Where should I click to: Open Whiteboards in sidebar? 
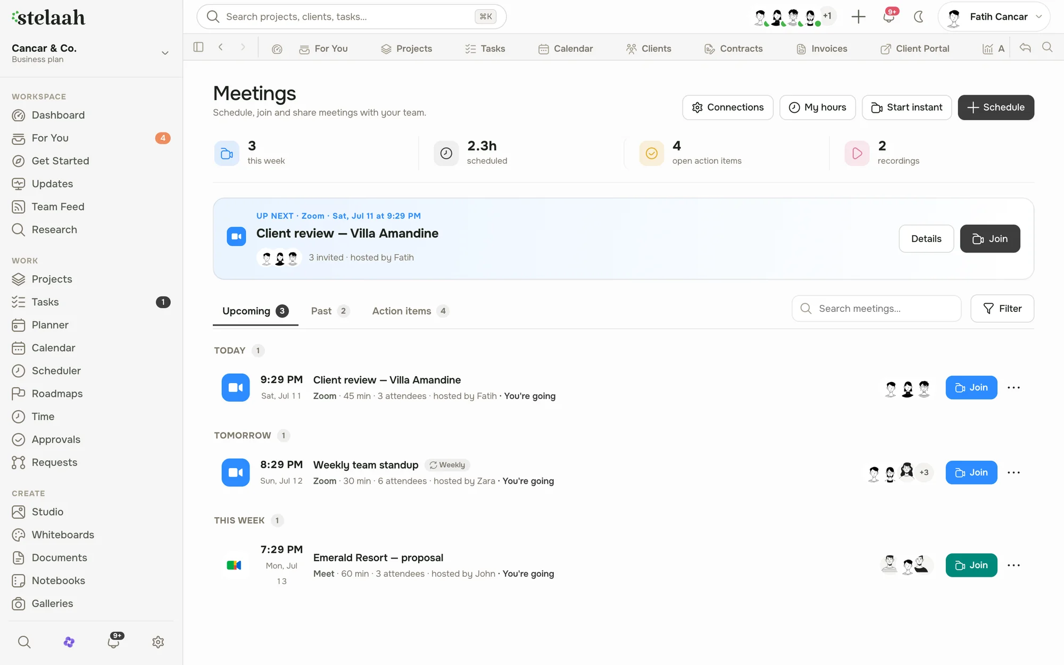[x=90, y=534]
